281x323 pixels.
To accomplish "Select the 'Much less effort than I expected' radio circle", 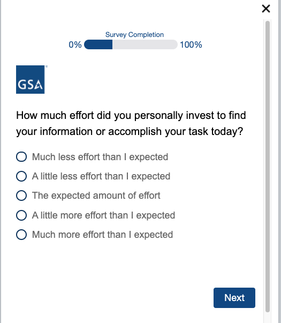I will tap(21, 157).
